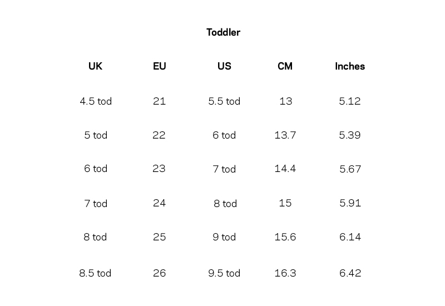Select the 8.5 tod UK size
Viewport: 445px width, 306px height.
(95, 273)
